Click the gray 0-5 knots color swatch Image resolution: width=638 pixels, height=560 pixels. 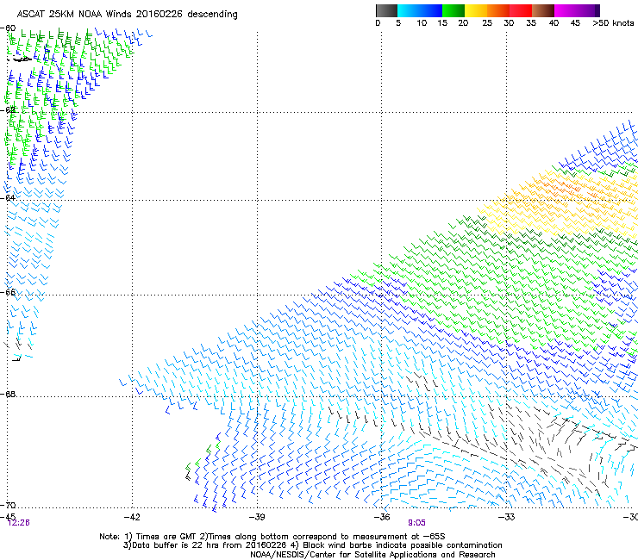point(386,10)
